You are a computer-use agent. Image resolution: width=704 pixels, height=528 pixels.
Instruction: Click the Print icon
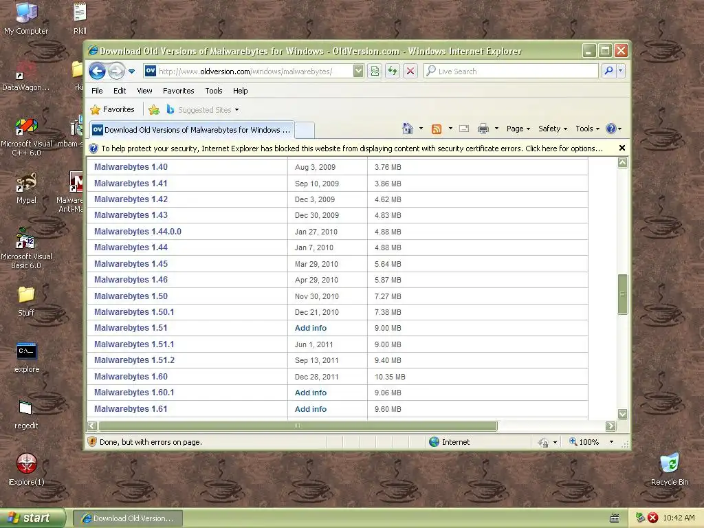483,129
